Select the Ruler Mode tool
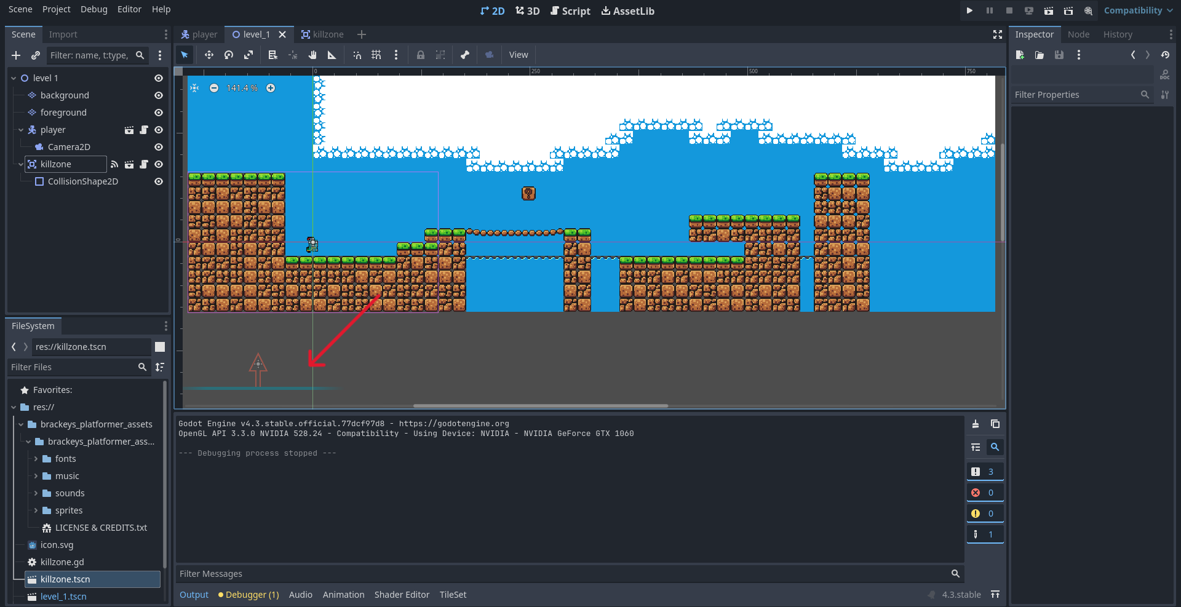 click(332, 55)
